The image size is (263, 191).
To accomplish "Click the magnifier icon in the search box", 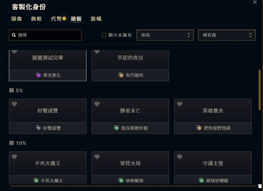I will coord(14,35).
